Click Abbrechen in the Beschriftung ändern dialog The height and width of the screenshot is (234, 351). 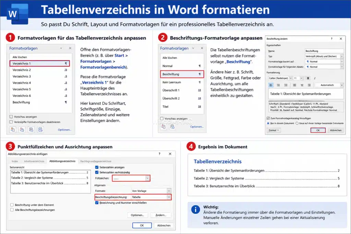[336, 130]
